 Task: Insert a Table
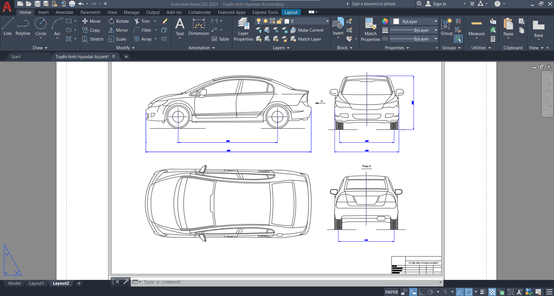click(220, 39)
